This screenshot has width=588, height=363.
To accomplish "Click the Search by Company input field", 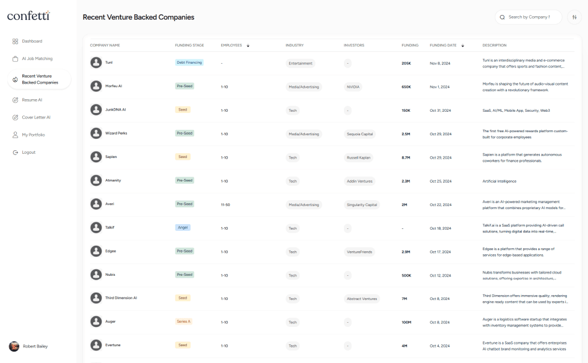I will (533, 17).
